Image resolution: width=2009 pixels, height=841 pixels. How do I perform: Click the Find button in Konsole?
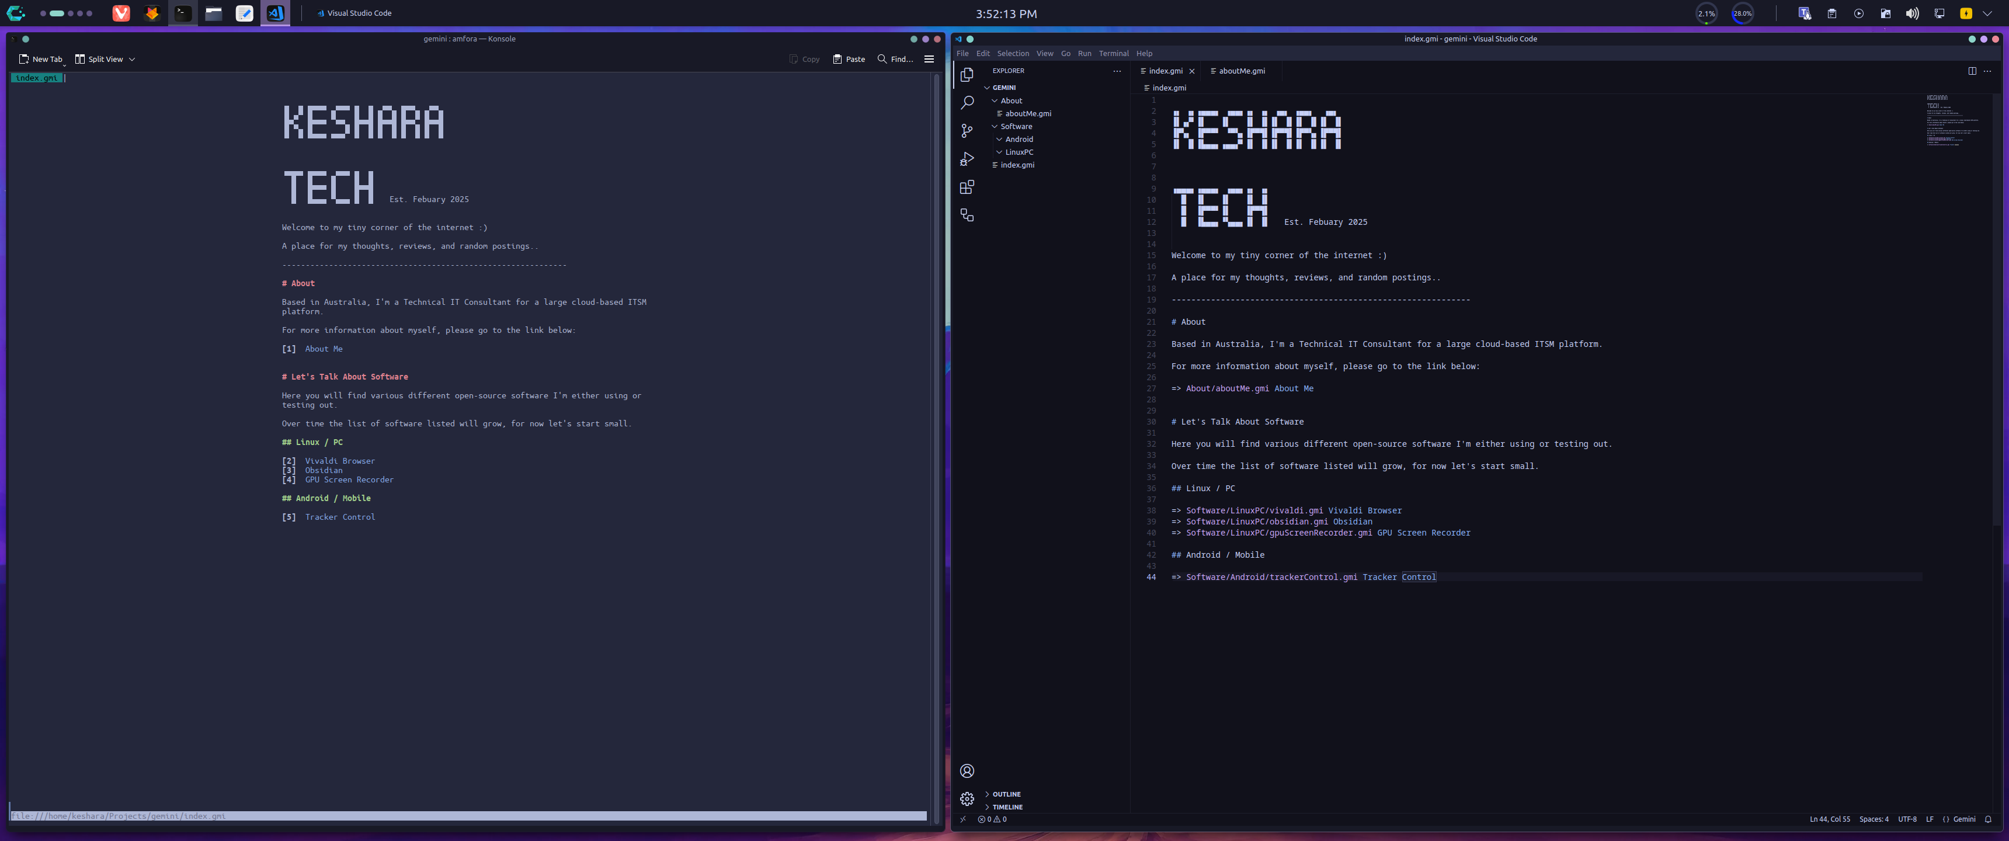895,60
